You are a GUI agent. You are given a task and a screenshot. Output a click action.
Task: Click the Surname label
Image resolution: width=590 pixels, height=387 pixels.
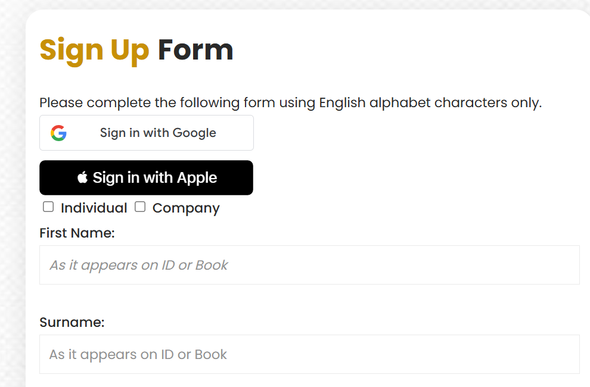point(72,322)
